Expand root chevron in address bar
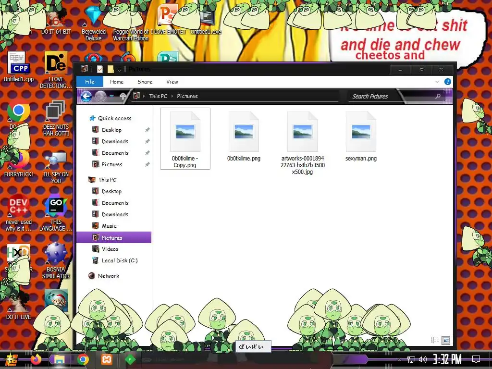This screenshot has height=369, width=492. (144, 96)
